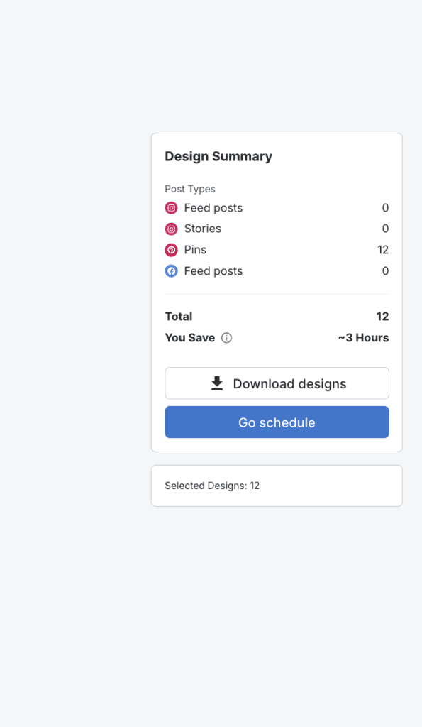
Task: Select the You Save label
Action: [x=189, y=338]
